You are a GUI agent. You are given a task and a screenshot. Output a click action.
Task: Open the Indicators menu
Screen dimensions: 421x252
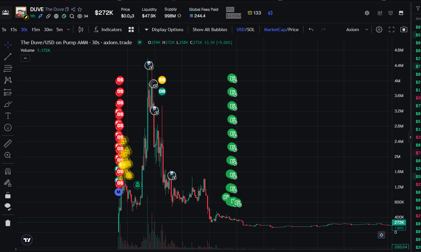point(108,29)
